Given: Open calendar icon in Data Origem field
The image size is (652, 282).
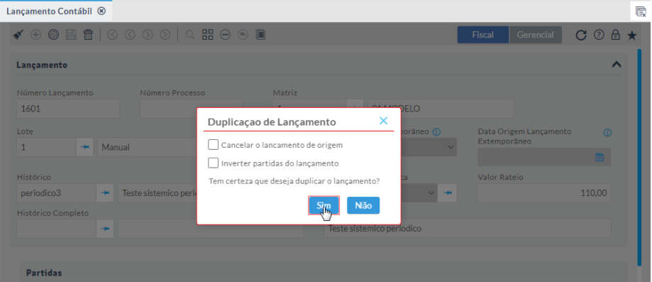Looking at the screenshot, I should (599, 157).
